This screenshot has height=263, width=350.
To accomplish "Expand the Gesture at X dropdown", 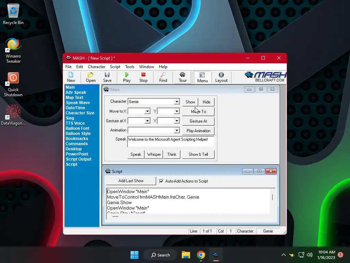I will pyautogui.click(x=147, y=121).
